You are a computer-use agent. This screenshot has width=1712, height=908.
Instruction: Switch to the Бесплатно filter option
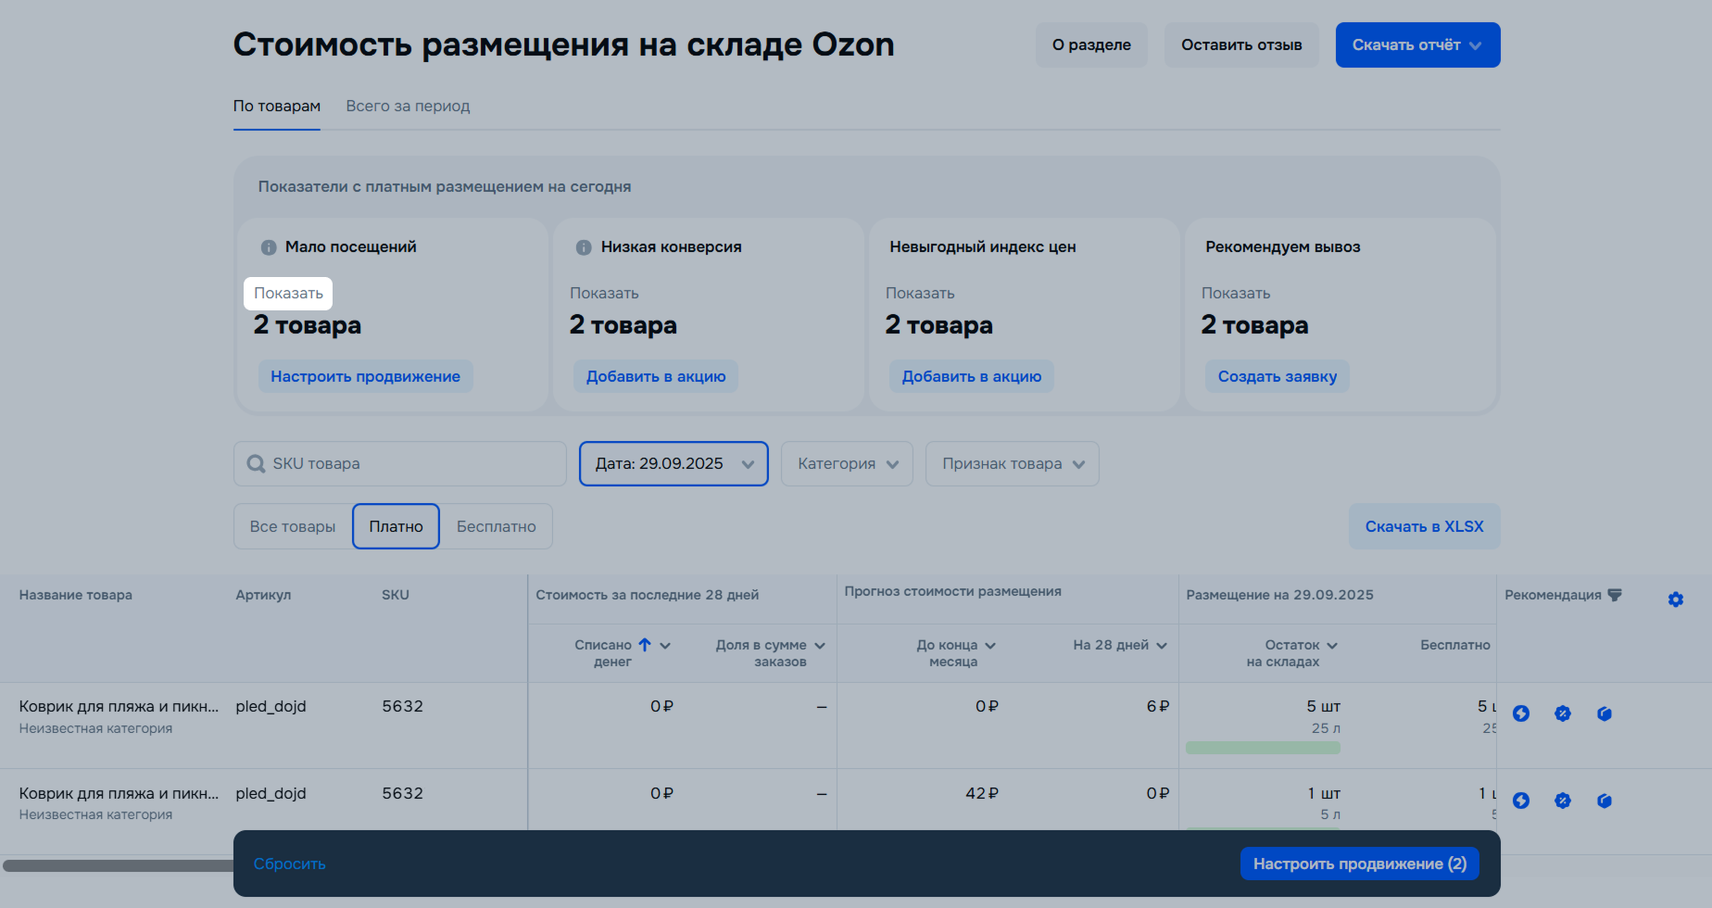click(496, 526)
